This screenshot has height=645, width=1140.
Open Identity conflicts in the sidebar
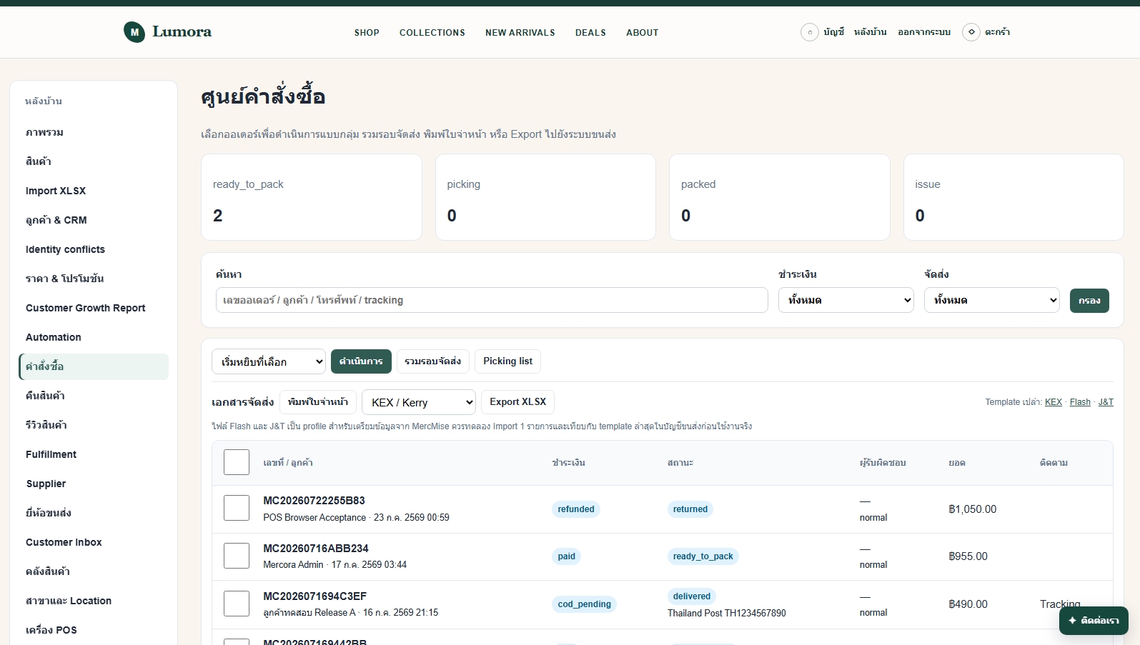pyautogui.click(x=94, y=249)
